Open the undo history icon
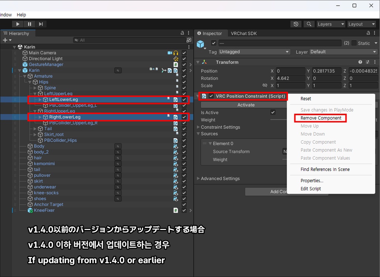 [296, 24]
